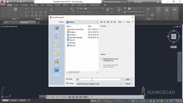
Task: Toggle the MODEL space button in the status bar
Action: [x=94, y=101]
